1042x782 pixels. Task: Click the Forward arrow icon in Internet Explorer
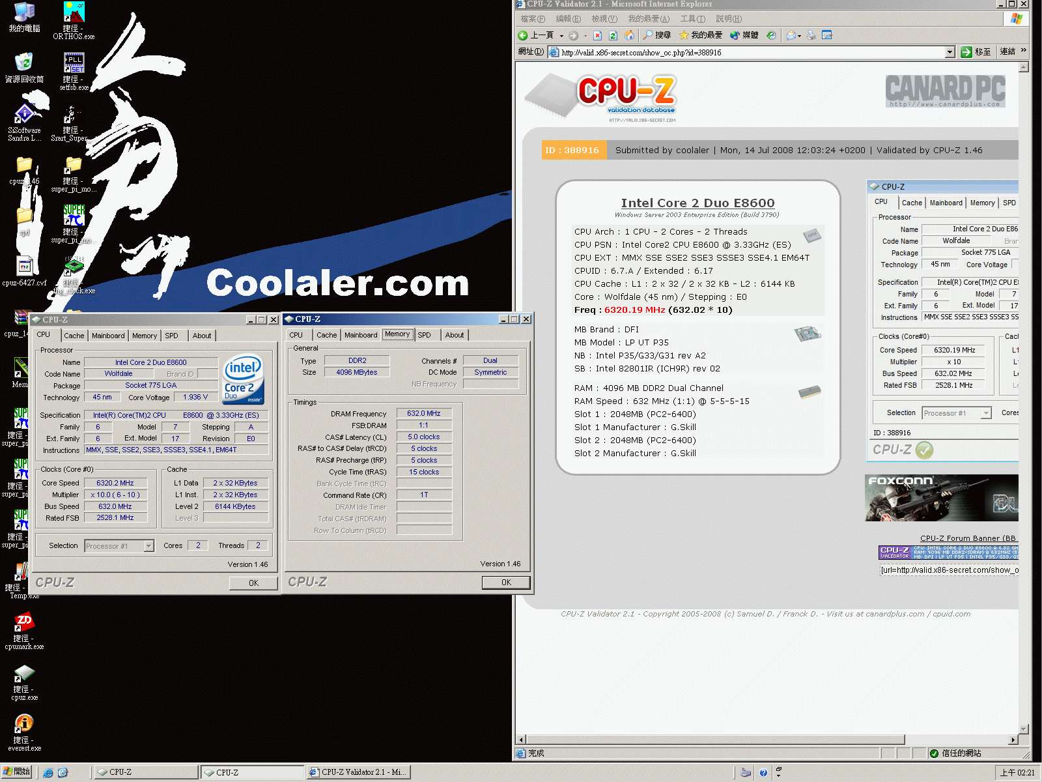[x=573, y=35]
